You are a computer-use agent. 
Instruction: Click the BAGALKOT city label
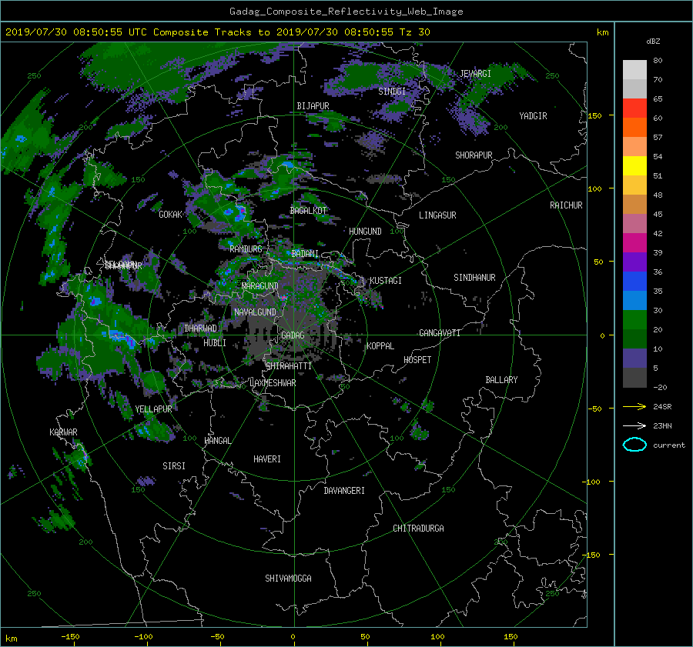coord(308,211)
